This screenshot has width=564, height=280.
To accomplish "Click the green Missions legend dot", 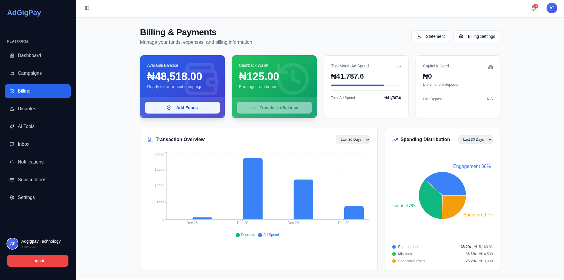I will (x=394, y=254).
